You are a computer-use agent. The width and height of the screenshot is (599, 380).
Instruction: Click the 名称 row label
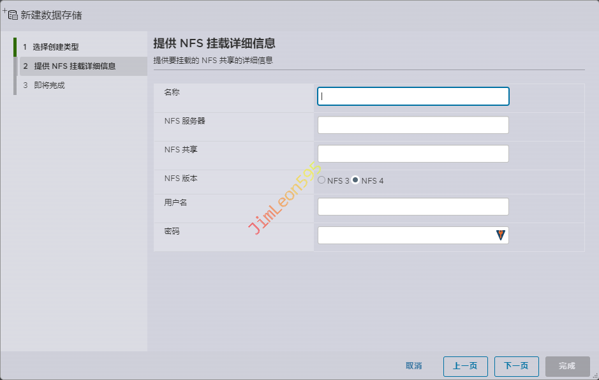(172, 92)
